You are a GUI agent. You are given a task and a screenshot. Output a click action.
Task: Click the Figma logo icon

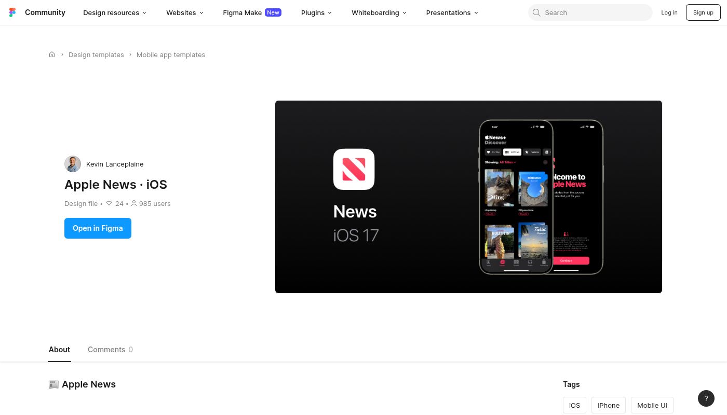coord(12,12)
